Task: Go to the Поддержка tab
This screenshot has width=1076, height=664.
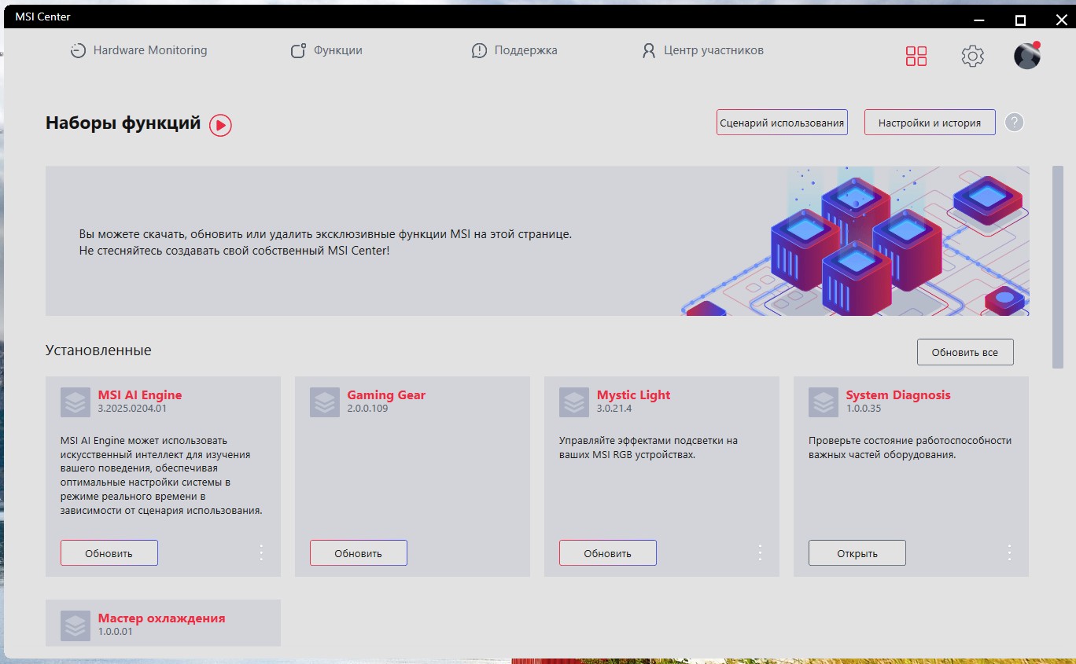Action: click(514, 50)
